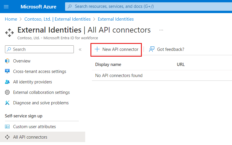Go to Home breadcrumb
Viewport: 232px width, 145px height.
click(x=11, y=19)
